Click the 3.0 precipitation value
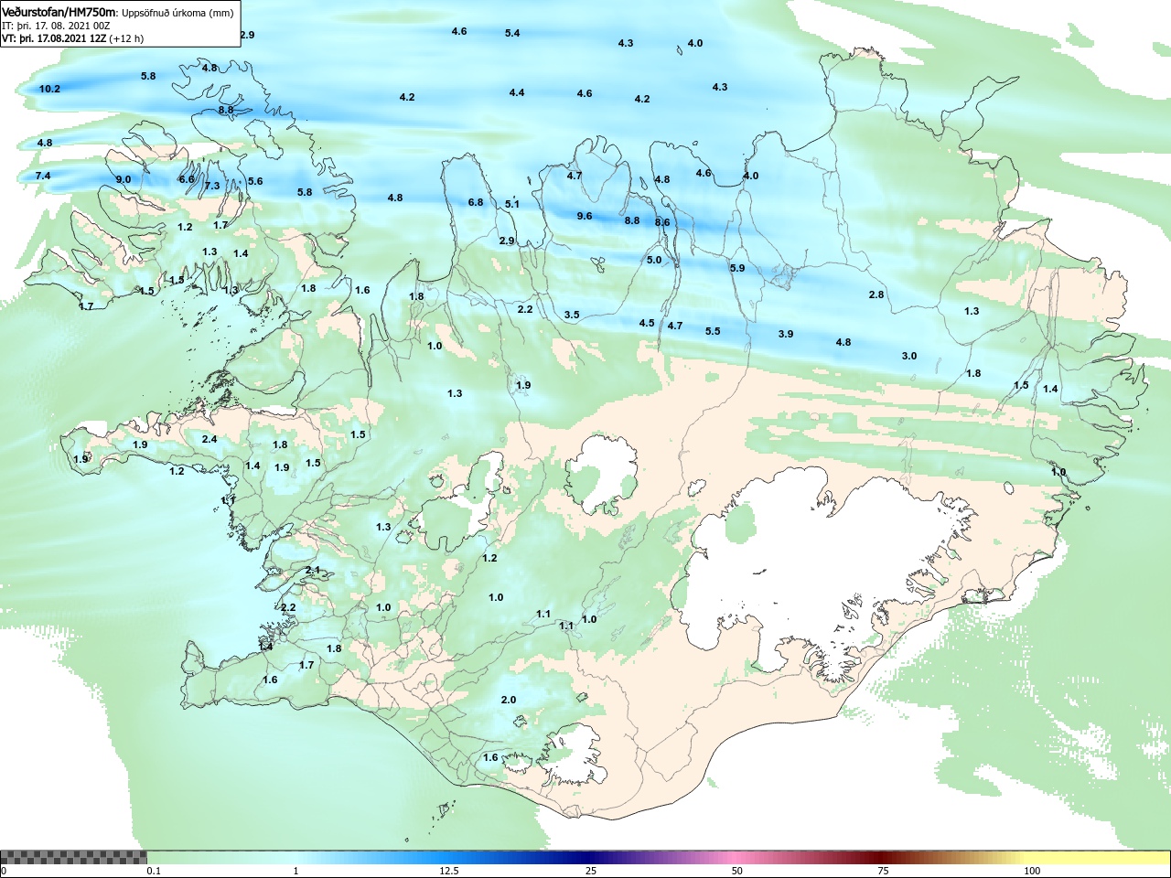 click(x=909, y=356)
